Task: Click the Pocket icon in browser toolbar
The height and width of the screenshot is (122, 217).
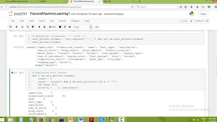Action: [x=209, y=7]
